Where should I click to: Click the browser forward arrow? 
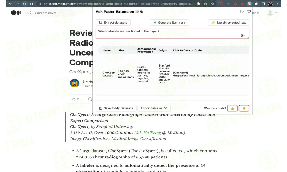18,4
